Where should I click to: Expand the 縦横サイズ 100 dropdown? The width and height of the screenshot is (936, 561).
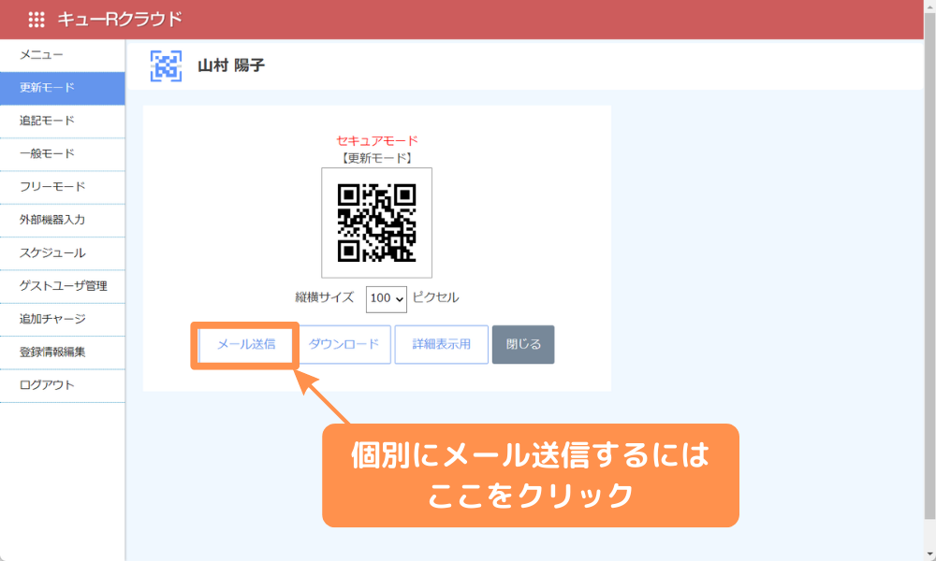click(x=387, y=298)
